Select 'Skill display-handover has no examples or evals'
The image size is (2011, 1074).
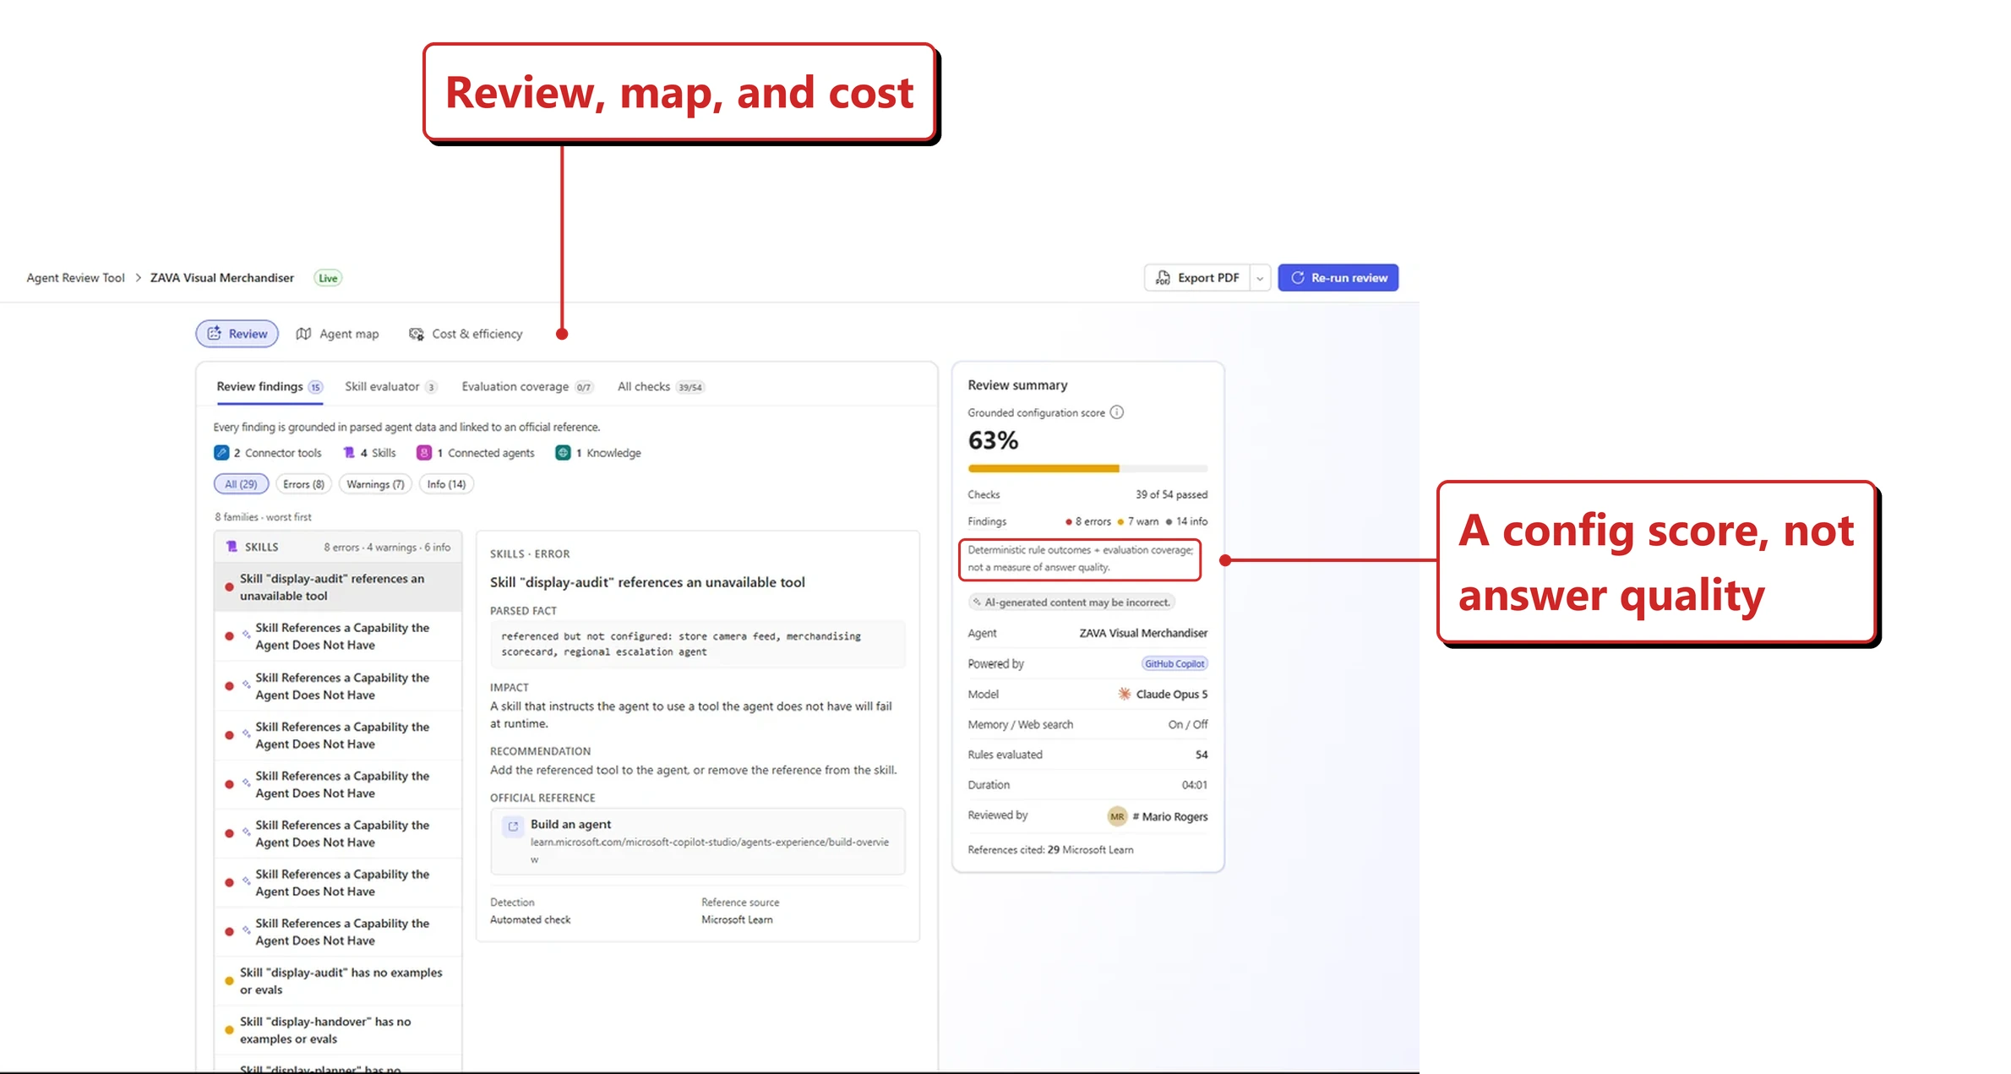coord(338,1030)
